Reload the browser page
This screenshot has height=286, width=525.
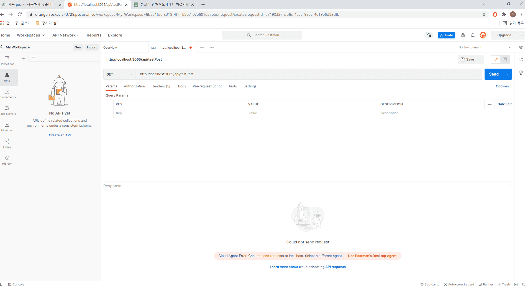point(20,14)
